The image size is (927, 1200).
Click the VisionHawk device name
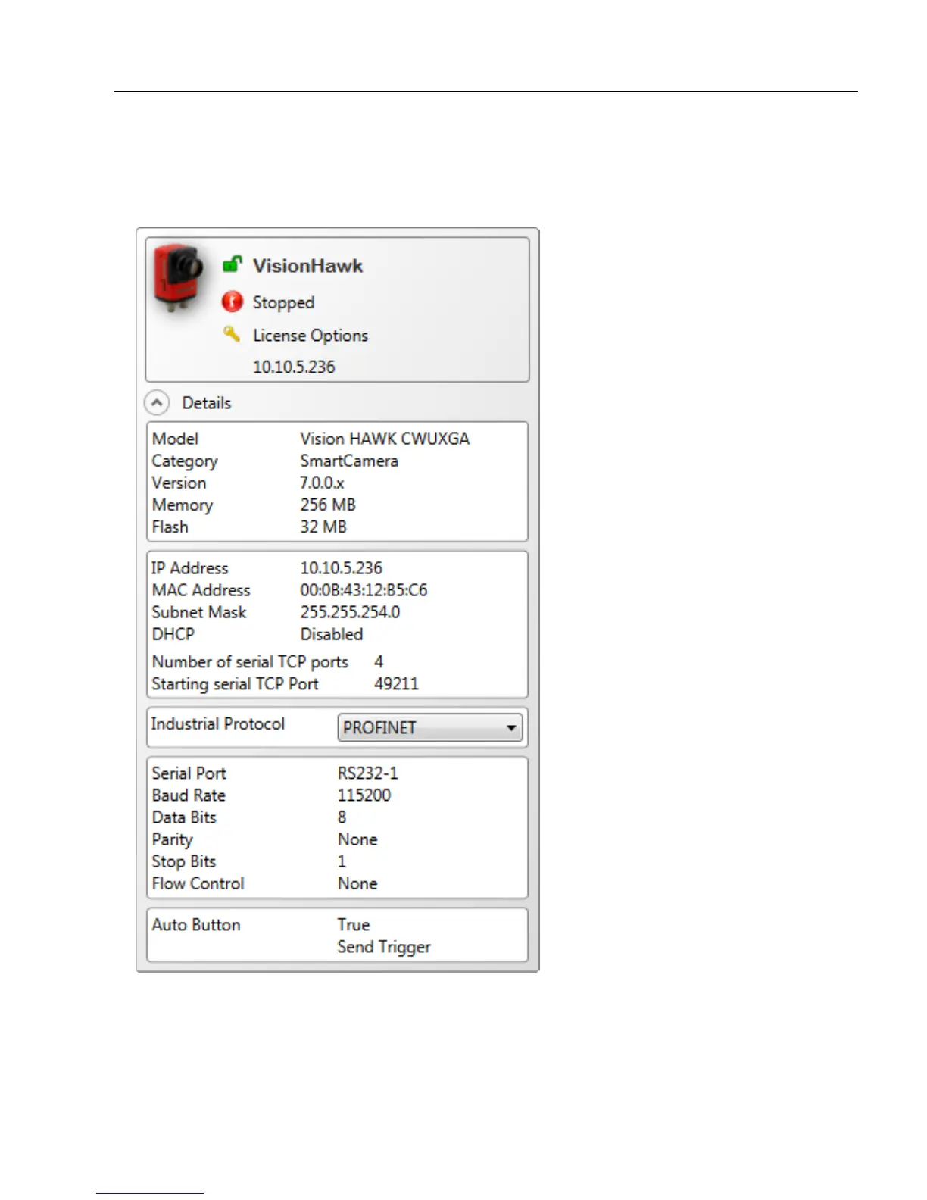coord(307,266)
